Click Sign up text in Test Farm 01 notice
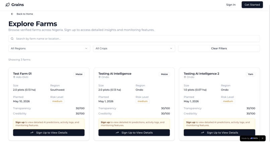Screen dimensions: 270x143 [20, 122]
